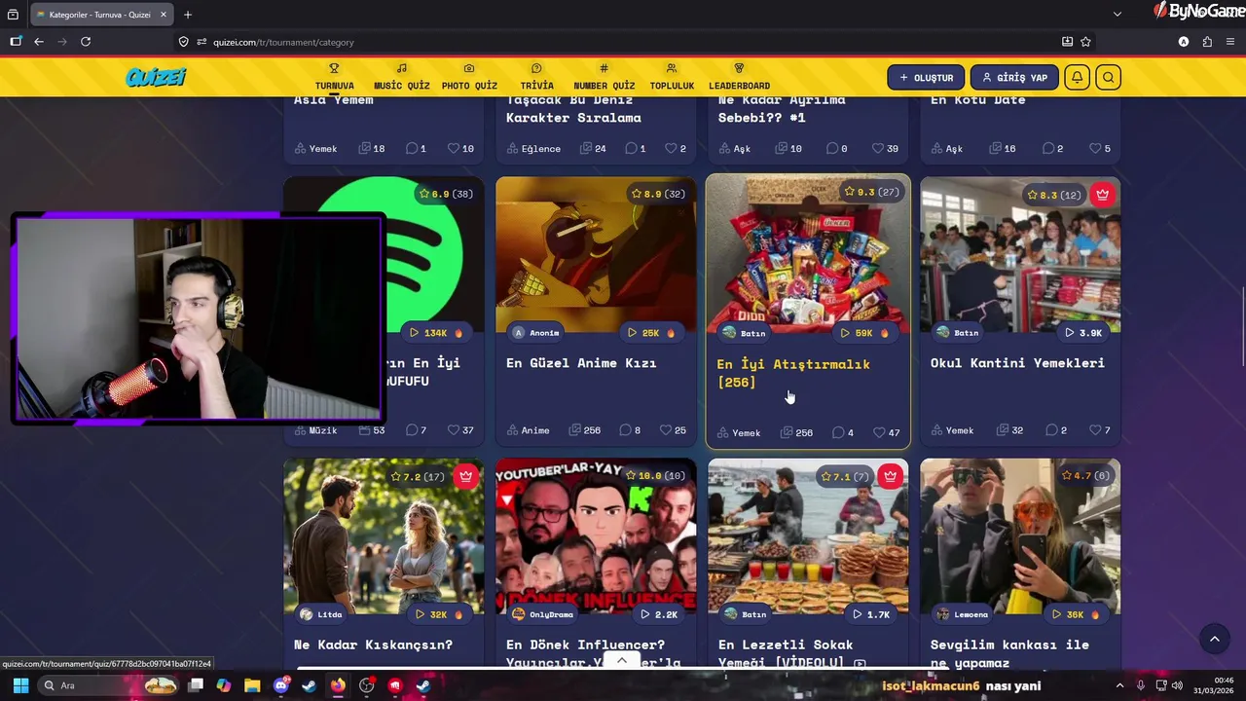Open the browser extensions puzzle icon
Screen dimensions: 1246x701
(1207, 42)
